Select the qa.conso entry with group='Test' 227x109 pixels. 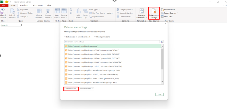(x=113, y=70)
